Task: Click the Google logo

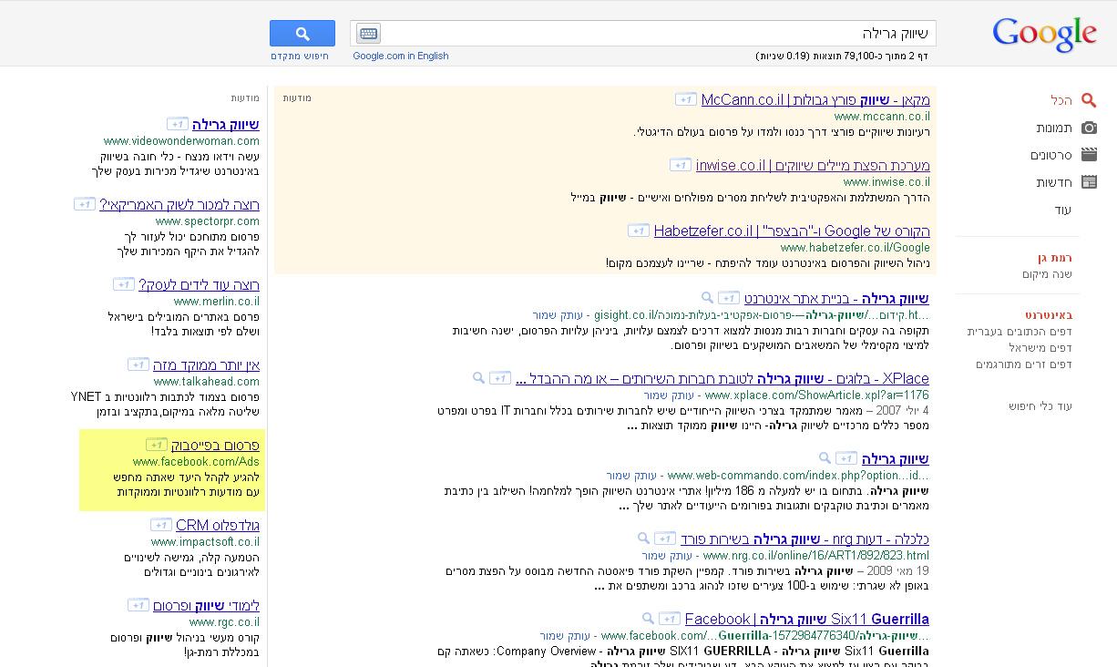Action: pos(1044,35)
